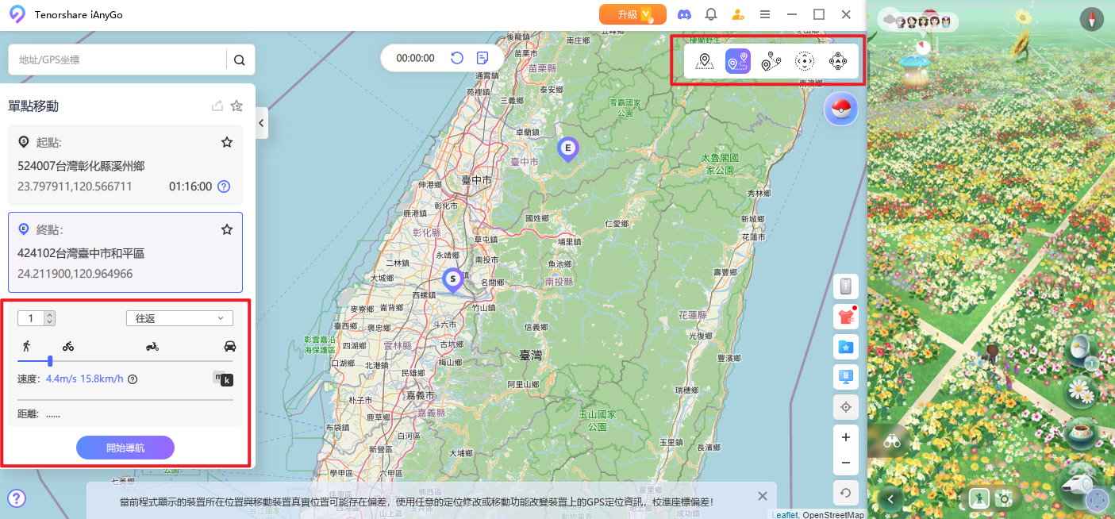This screenshot has height=519, width=1115.
Task: Click the friends avatars bar in game
Action: click(919, 21)
